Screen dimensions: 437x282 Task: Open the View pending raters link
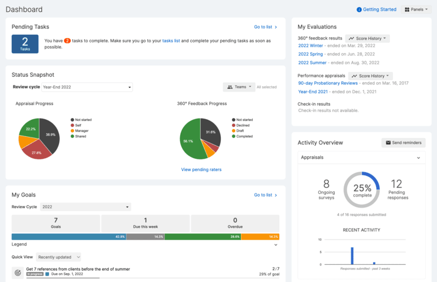click(x=201, y=169)
